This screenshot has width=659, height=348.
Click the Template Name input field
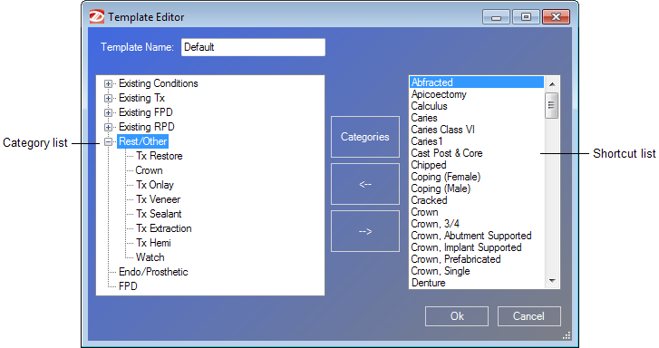[x=253, y=47]
